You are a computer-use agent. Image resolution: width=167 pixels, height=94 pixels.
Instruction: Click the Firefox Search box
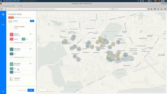pos(130,9)
